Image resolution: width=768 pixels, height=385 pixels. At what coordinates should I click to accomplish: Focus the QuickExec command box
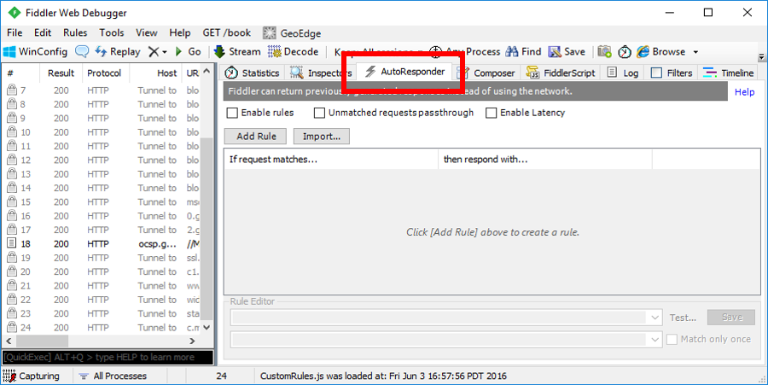(x=108, y=357)
